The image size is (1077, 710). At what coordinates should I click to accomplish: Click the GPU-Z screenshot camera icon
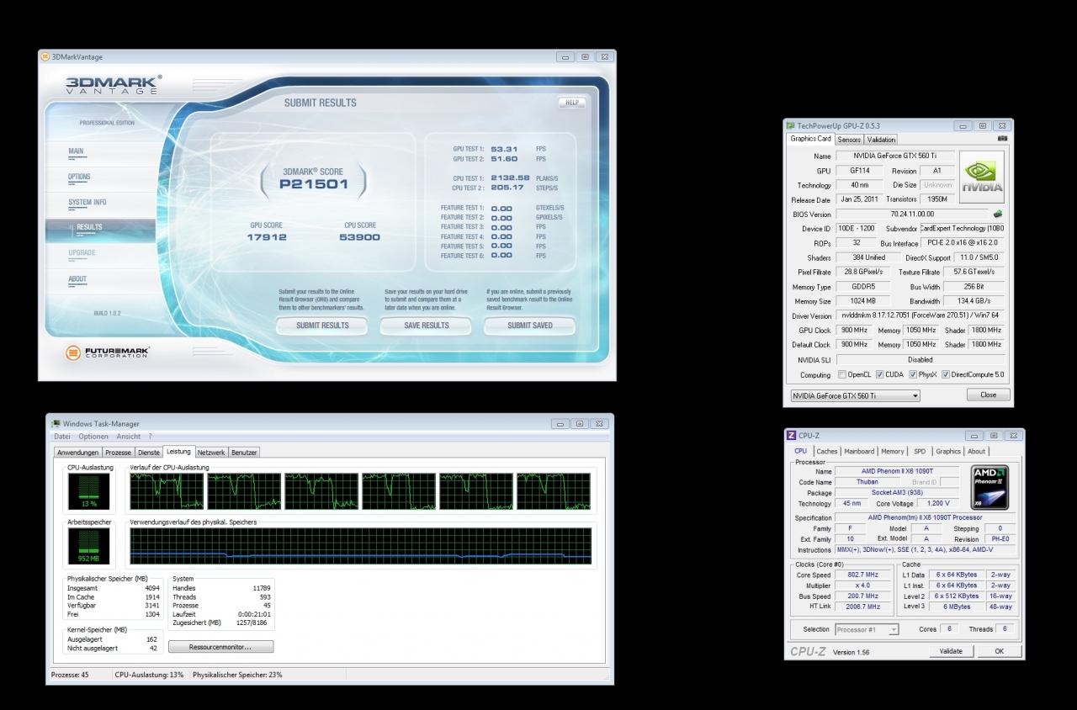pyautogui.click(x=1002, y=138)
